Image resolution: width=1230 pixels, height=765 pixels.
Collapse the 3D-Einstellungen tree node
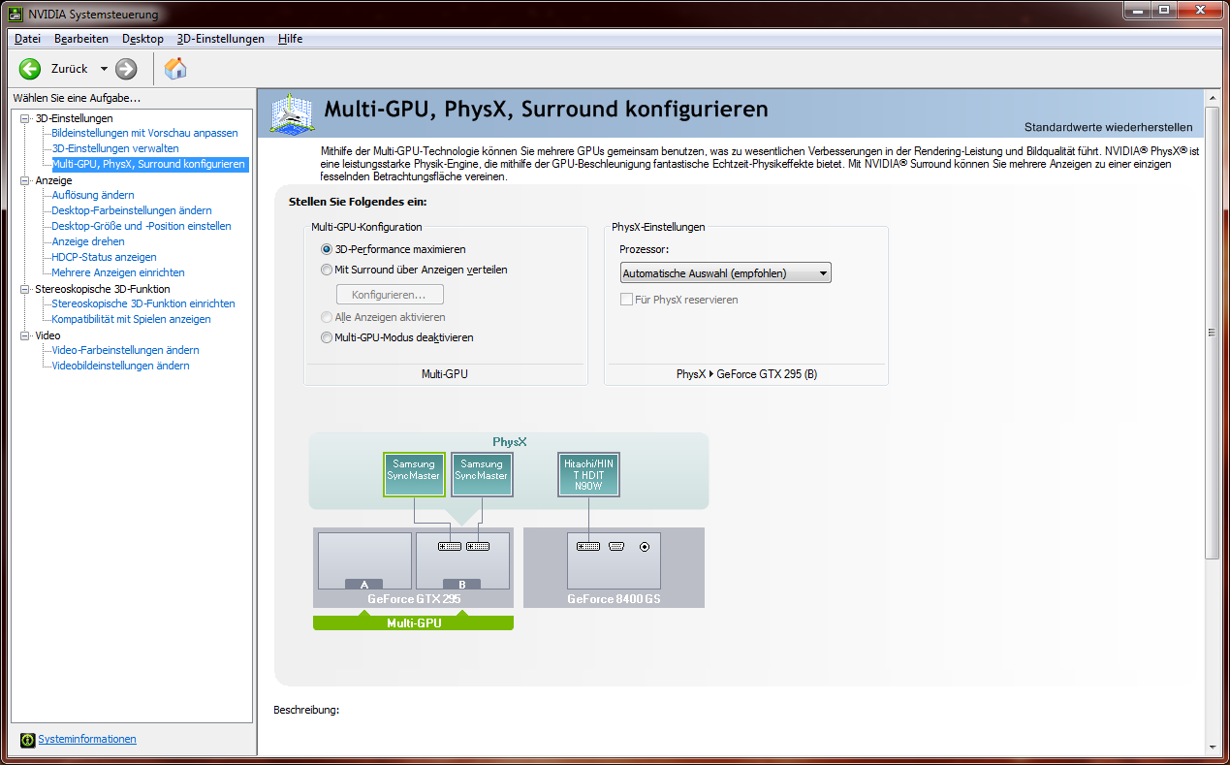click(x=25, y=118)
